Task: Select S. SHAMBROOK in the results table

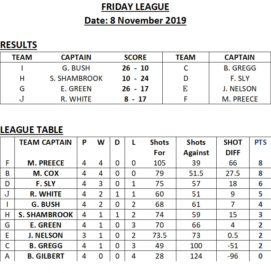Action: pos(76,78)
